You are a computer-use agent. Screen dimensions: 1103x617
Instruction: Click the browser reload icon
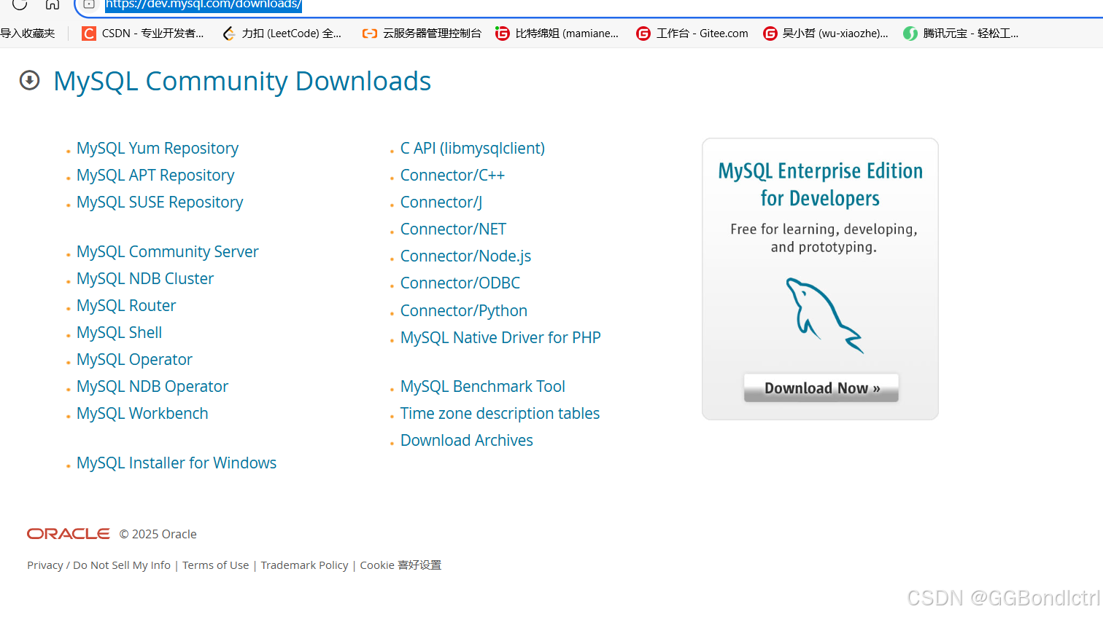(20, 4)
